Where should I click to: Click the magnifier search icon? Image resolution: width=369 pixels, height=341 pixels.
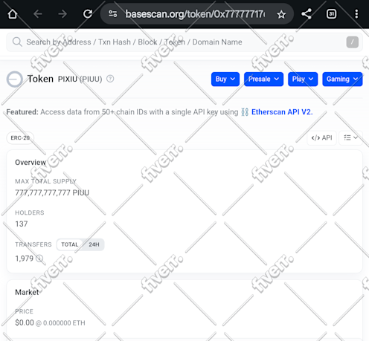tap(17, 42)
